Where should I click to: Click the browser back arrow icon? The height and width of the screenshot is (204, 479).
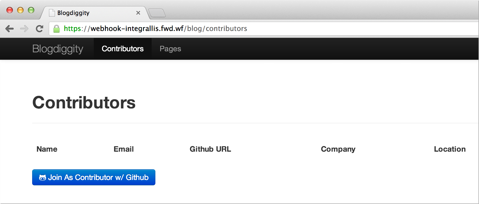(10, 28)
